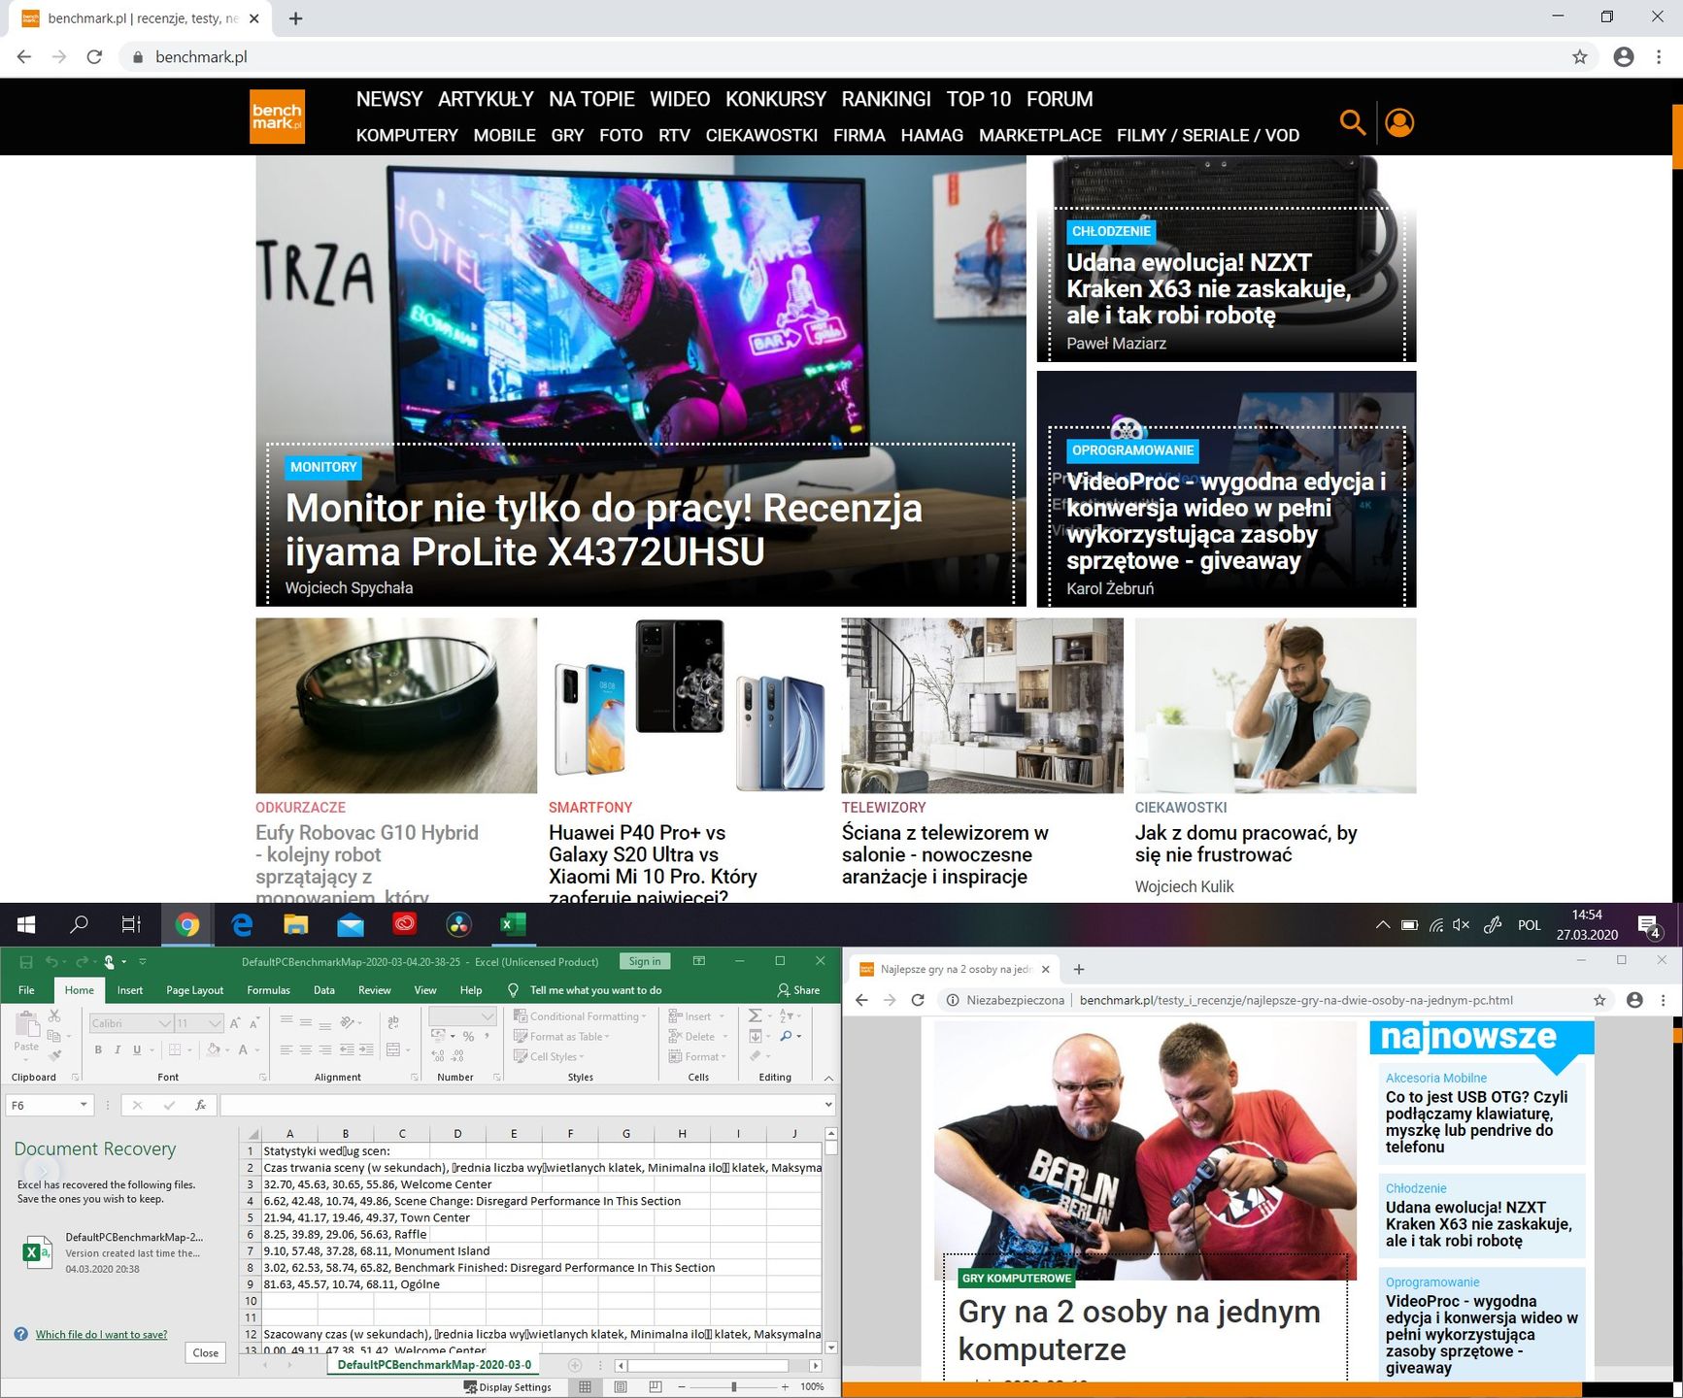Click the Increase Font Size icon
This screenshot has width=1683, height=1398.
coord(235,1023)
